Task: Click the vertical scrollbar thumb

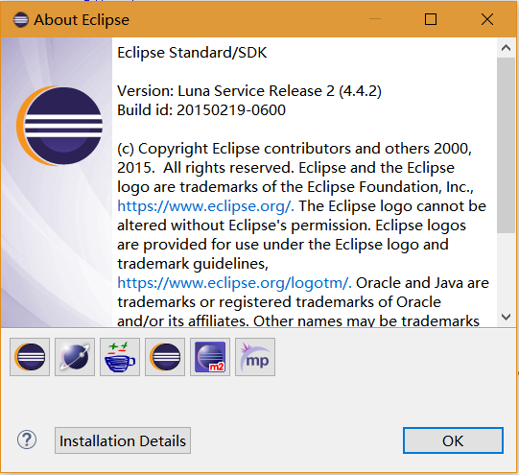Action: pos(506,145)
